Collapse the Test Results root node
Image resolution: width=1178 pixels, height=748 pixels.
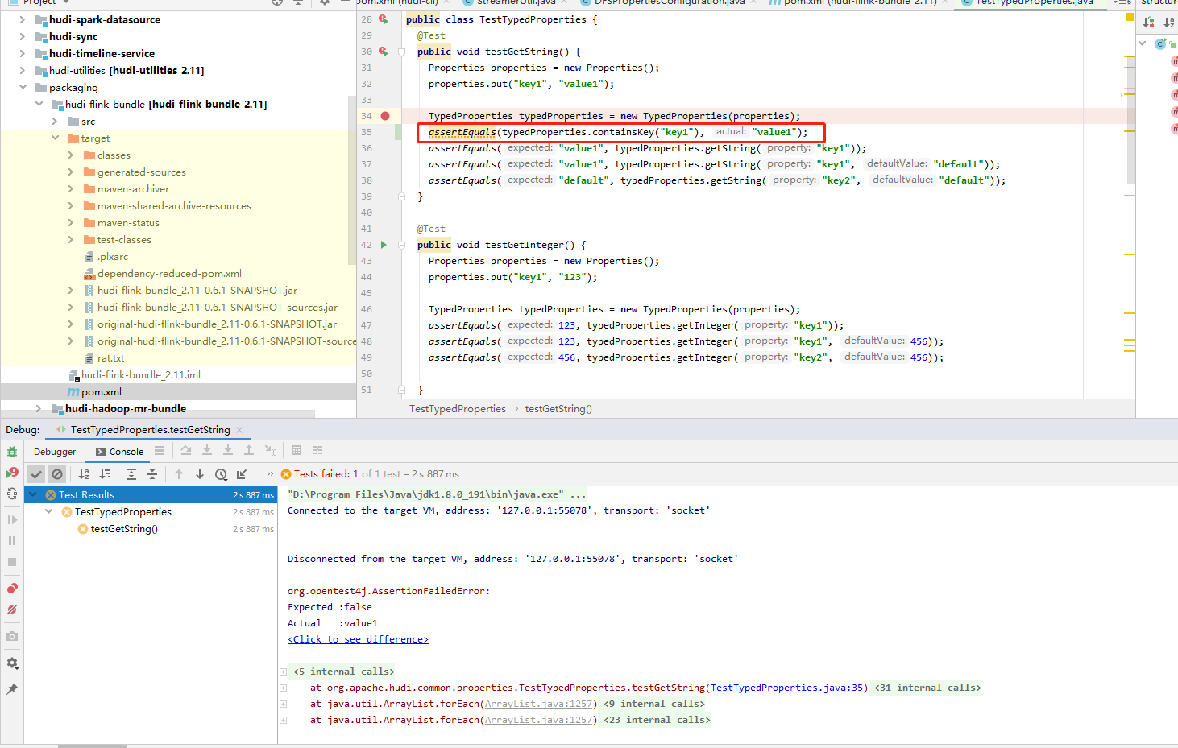pyautogui.click(x=33, y=495)
